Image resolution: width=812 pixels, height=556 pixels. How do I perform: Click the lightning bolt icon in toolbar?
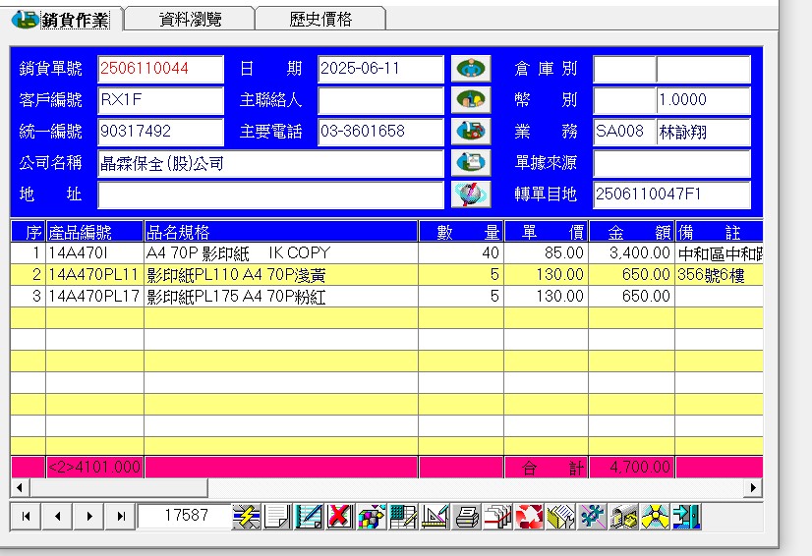click(247, 516)
